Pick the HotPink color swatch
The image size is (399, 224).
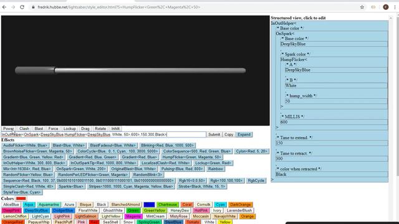201,210
